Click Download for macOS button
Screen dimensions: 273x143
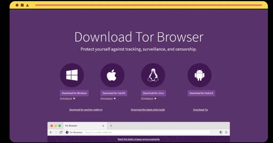[114, 93]
